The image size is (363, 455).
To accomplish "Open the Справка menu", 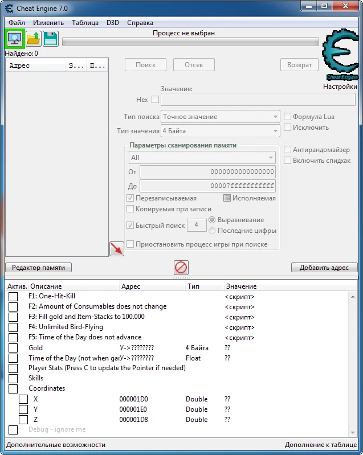I will pos(140,23).
